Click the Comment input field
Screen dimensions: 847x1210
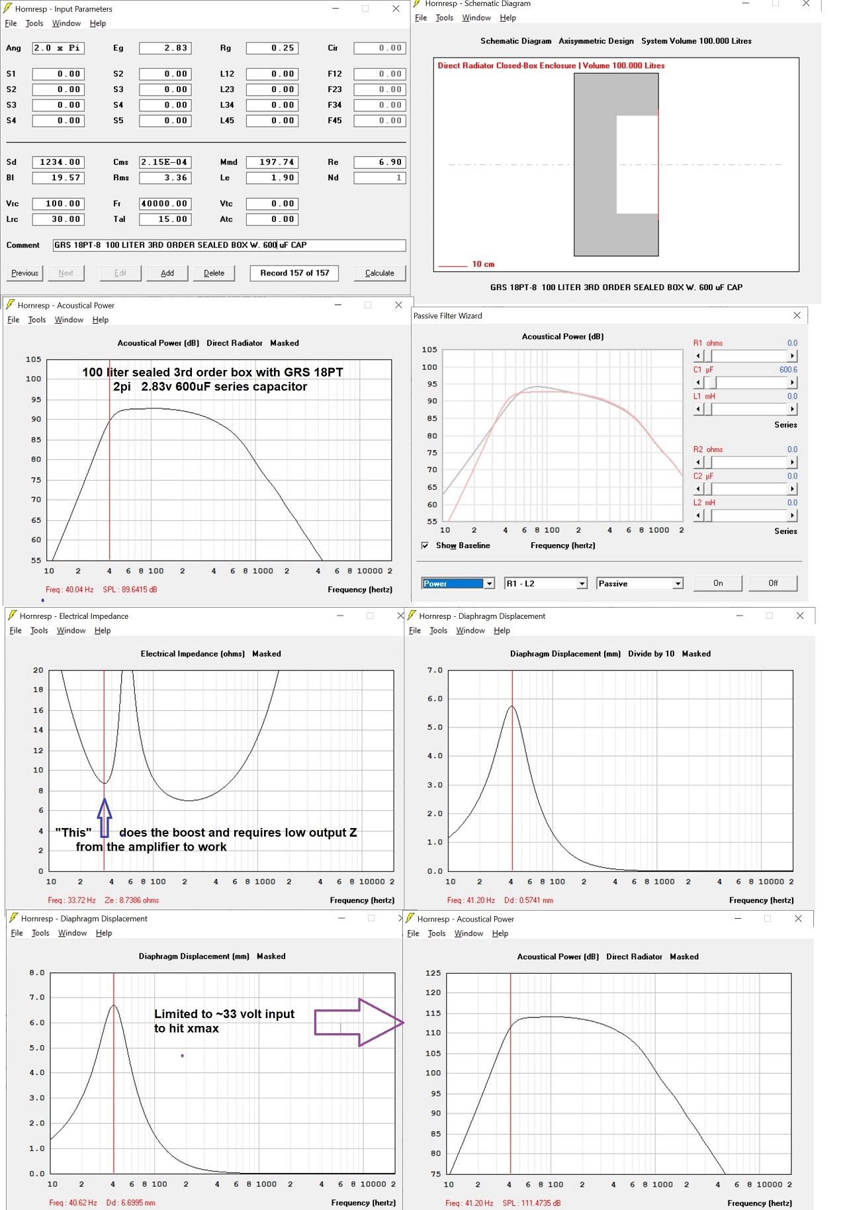tap(229, 245)
